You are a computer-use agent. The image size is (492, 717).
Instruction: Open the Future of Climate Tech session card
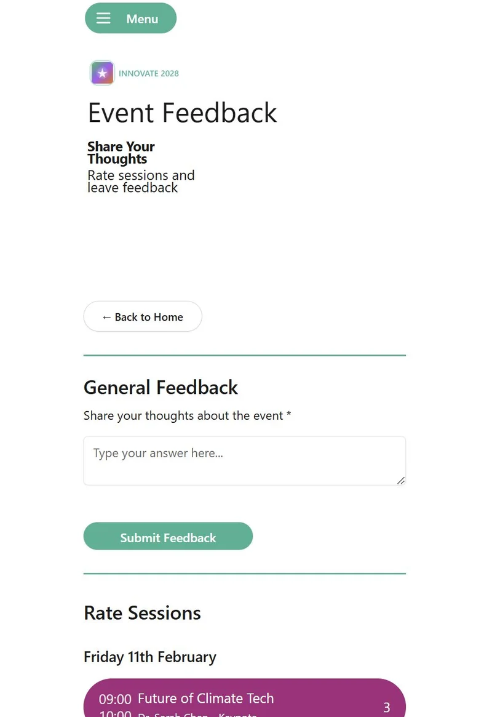click(x=245, y=699)
